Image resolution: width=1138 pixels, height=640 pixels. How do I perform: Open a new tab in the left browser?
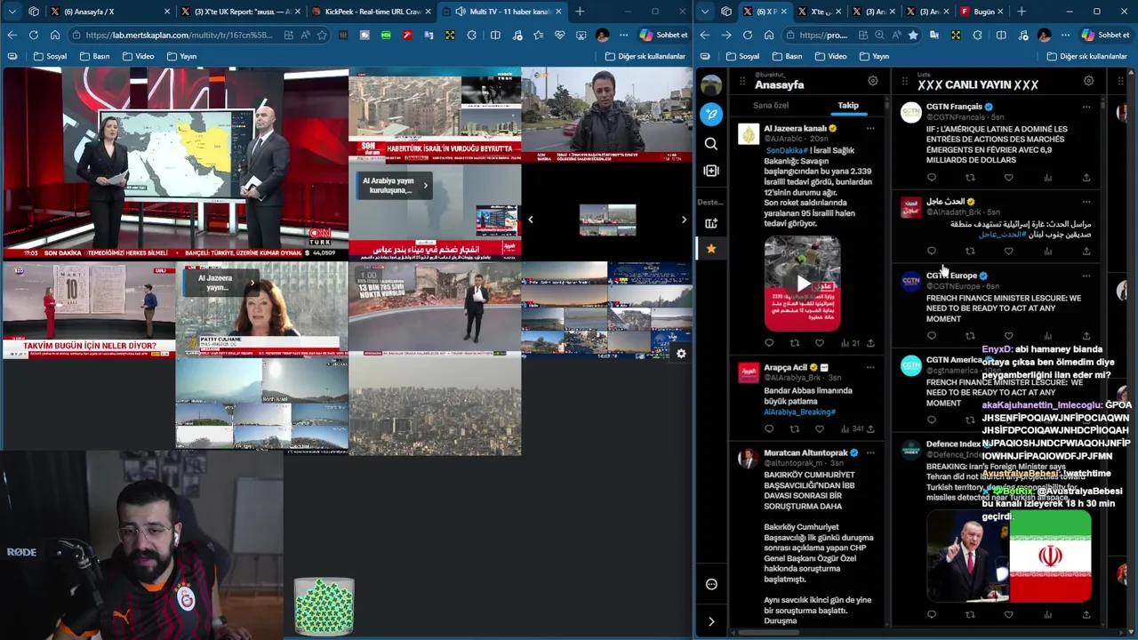click(x=580, y=12)
